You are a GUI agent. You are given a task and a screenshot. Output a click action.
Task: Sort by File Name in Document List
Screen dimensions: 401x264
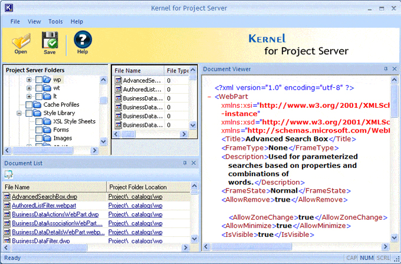(x=54, y=187)
